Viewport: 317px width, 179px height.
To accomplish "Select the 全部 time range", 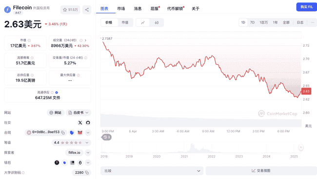I will coord(286,22).
